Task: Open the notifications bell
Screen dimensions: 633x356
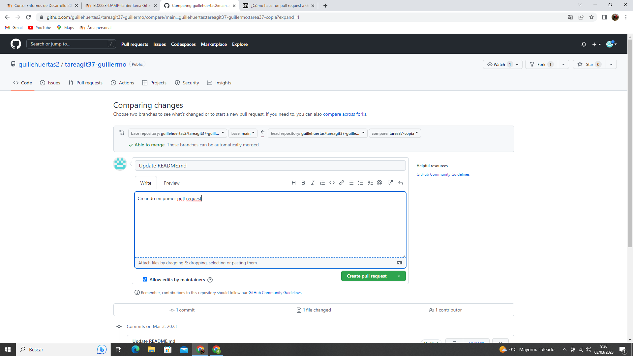Action: tap(584, 44)
